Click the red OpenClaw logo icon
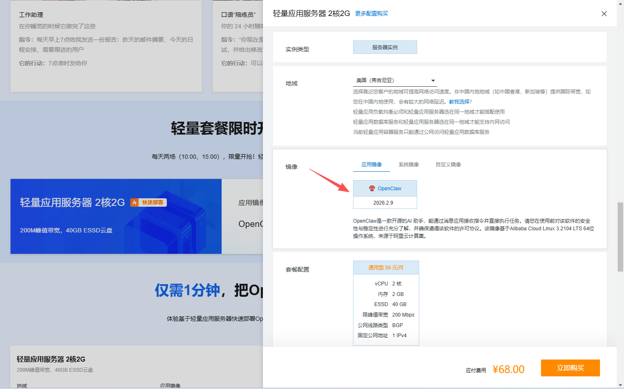624x389 pixels. click(372, 189)
